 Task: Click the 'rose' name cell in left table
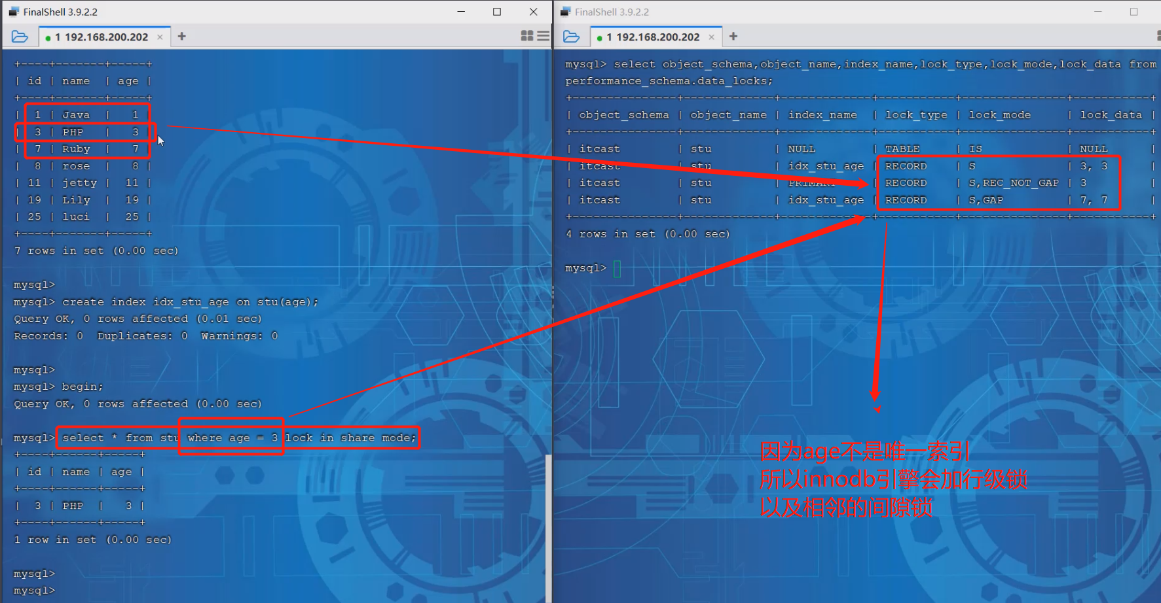click(76, 166)
